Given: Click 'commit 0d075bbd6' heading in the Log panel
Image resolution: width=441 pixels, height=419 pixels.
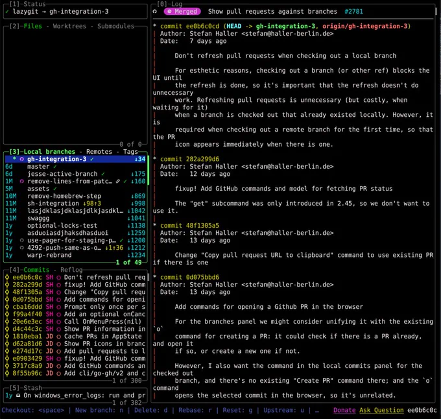Looking at the screenshot, I should point(189,277).
